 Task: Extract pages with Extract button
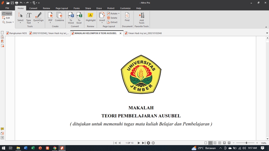[x=112, y=22]
